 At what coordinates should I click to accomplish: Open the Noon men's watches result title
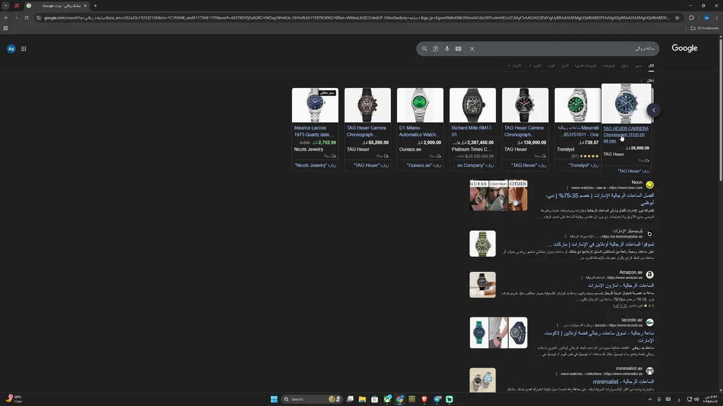tap(600, 198)
